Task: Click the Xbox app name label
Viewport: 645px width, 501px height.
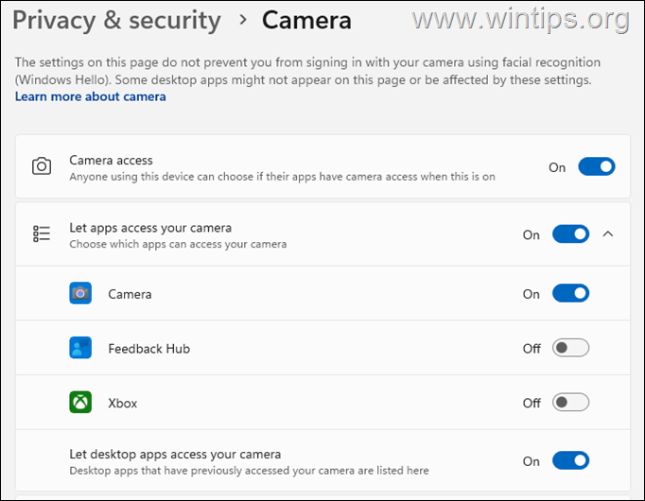Action: [x=123, y=404]
